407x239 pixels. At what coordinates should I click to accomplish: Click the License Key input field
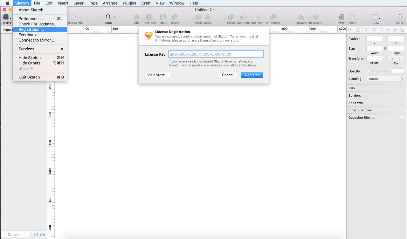[x=216, y=54]
